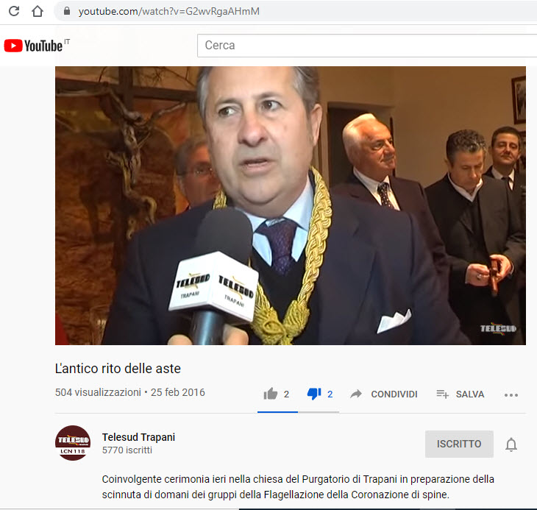View site security via the lock icon
Viewport: 537px width, 510px height.
click(67, 11)
